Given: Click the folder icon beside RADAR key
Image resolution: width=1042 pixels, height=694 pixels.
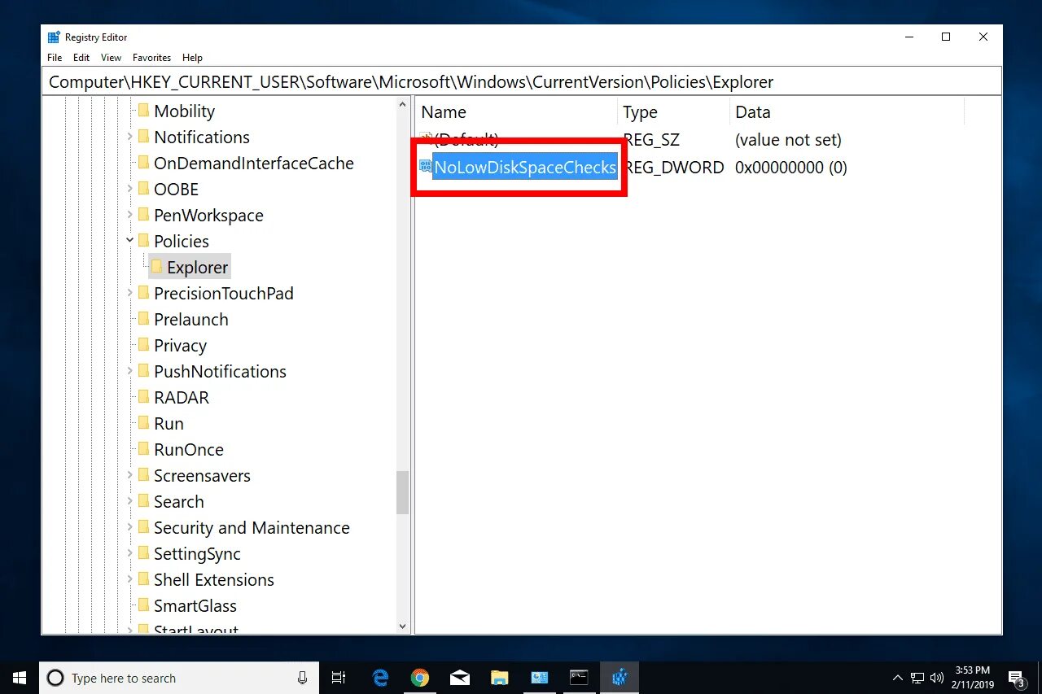Looking at the screenshot, I should coord(143,397).
